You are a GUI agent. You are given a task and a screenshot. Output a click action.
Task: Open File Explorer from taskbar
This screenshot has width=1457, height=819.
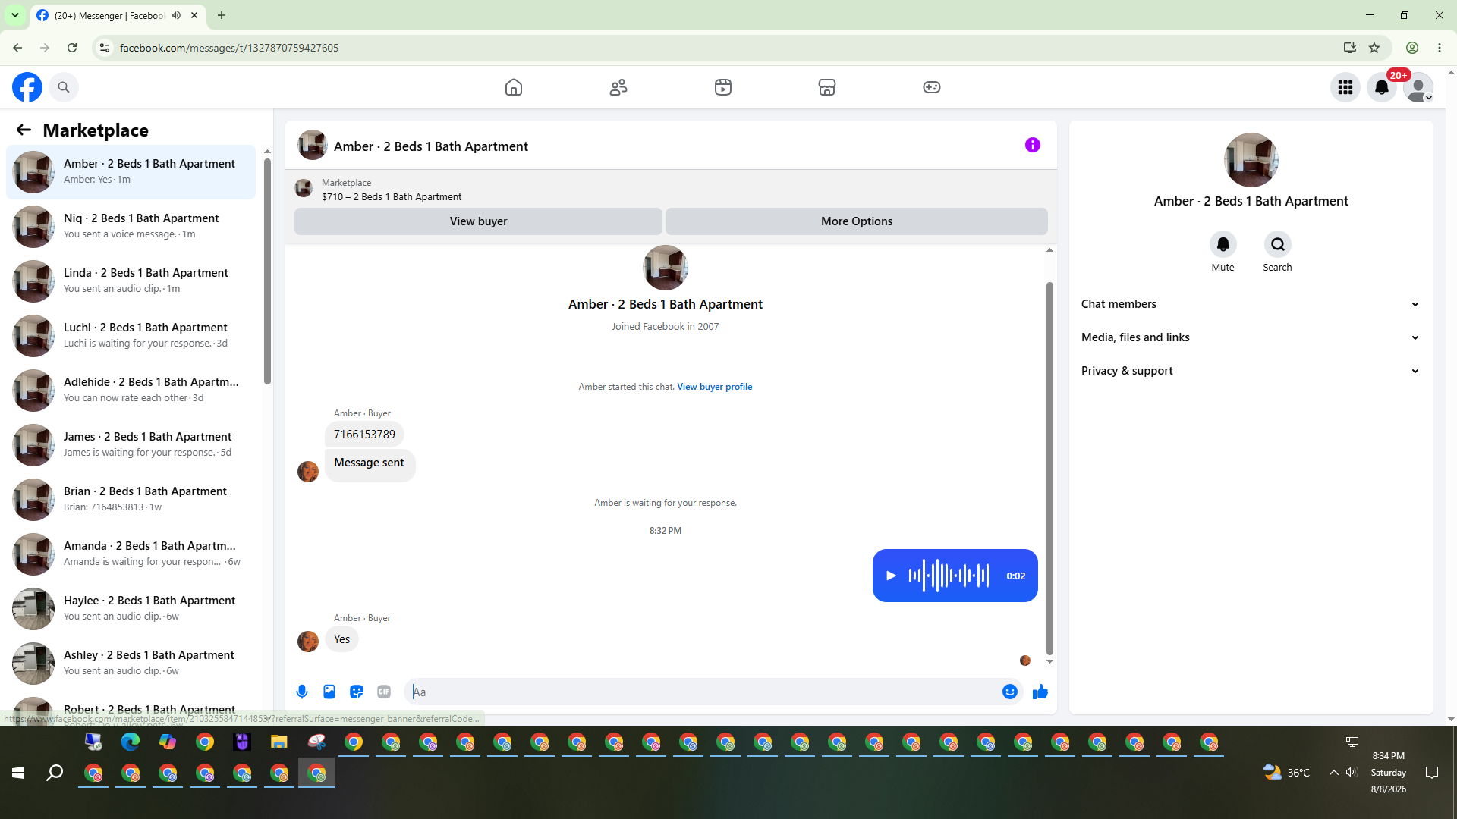[x=279, y=742]
